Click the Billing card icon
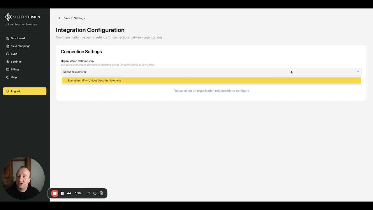Viewport: 373px width, 210px height. tap(8, 69)
